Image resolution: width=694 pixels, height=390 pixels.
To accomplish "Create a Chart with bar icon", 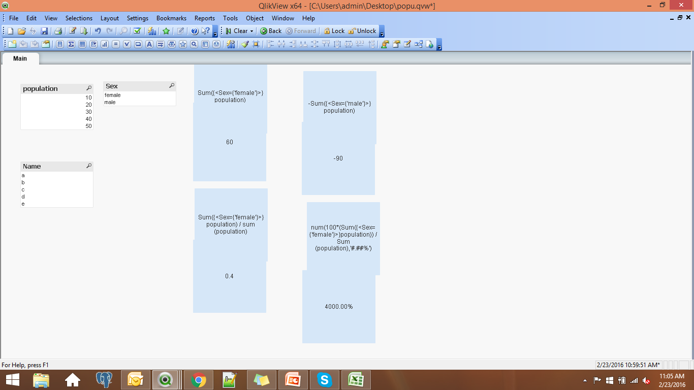I will point(105,44).
